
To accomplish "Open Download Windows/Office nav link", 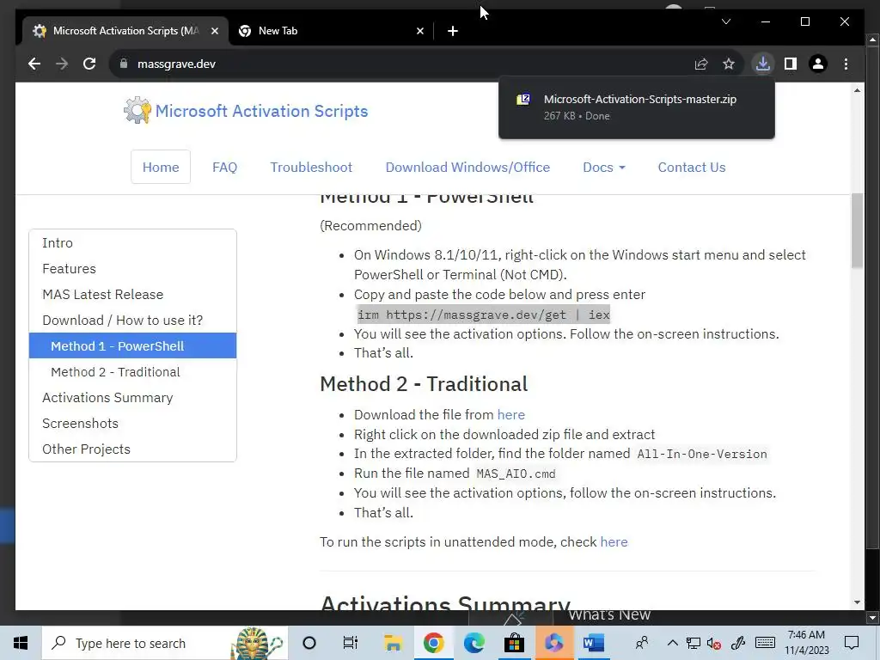I will [x=467, y=168].
